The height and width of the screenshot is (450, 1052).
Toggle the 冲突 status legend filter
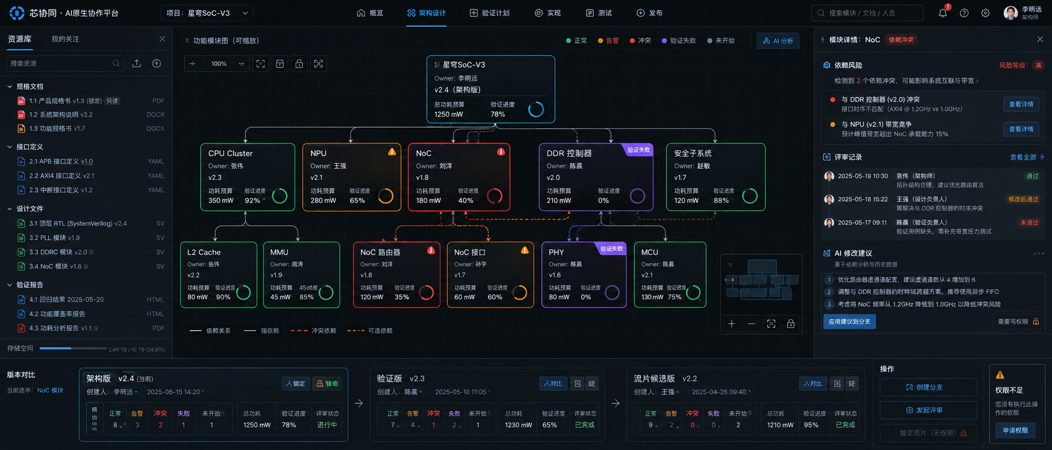[640, 41]
